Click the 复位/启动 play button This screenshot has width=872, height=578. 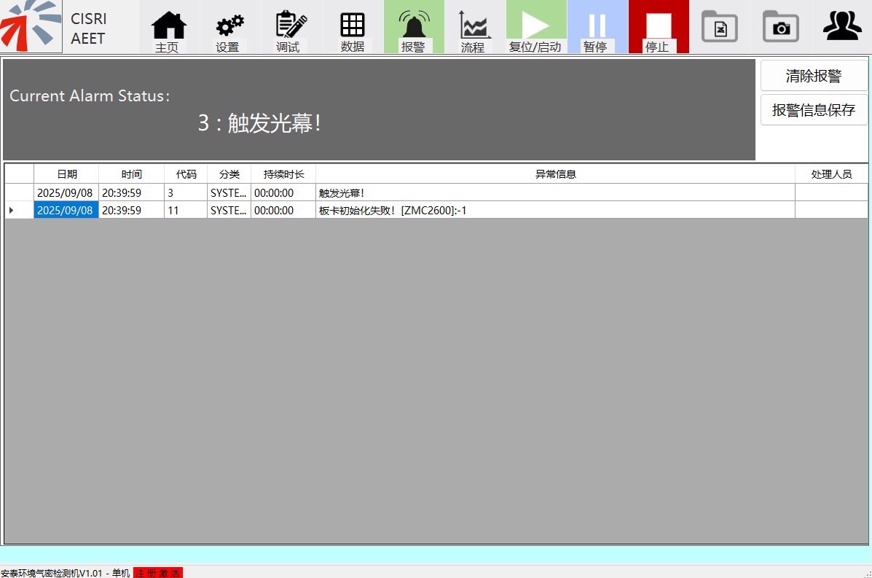coord(536,27)
